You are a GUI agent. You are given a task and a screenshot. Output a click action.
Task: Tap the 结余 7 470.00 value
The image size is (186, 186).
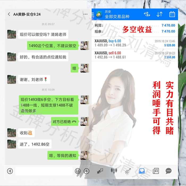tap(168, 31)
